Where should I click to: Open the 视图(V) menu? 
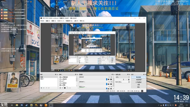54,21
